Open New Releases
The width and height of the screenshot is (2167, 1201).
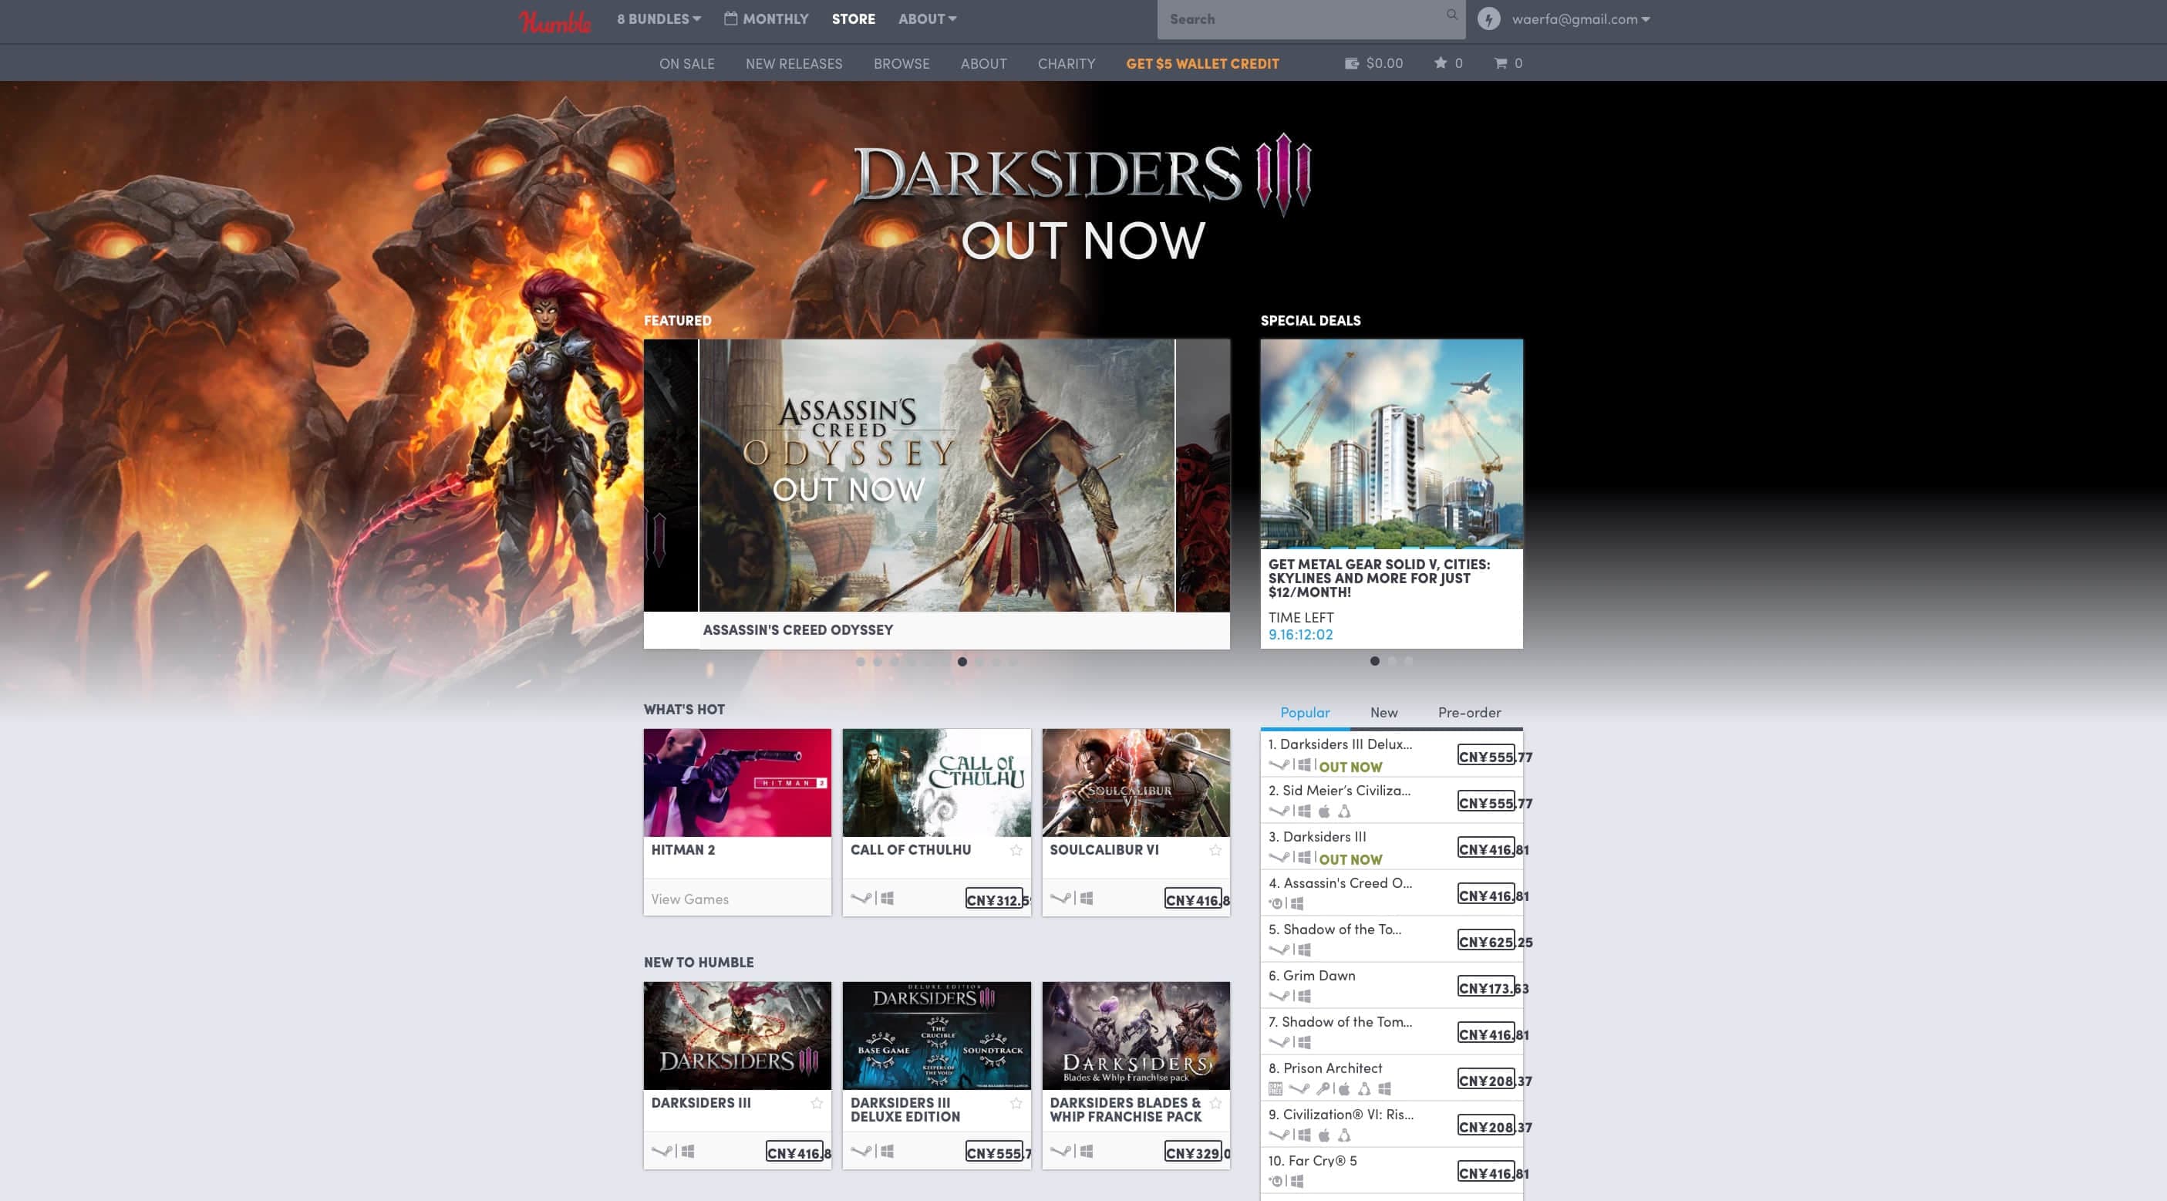point(794,63)
